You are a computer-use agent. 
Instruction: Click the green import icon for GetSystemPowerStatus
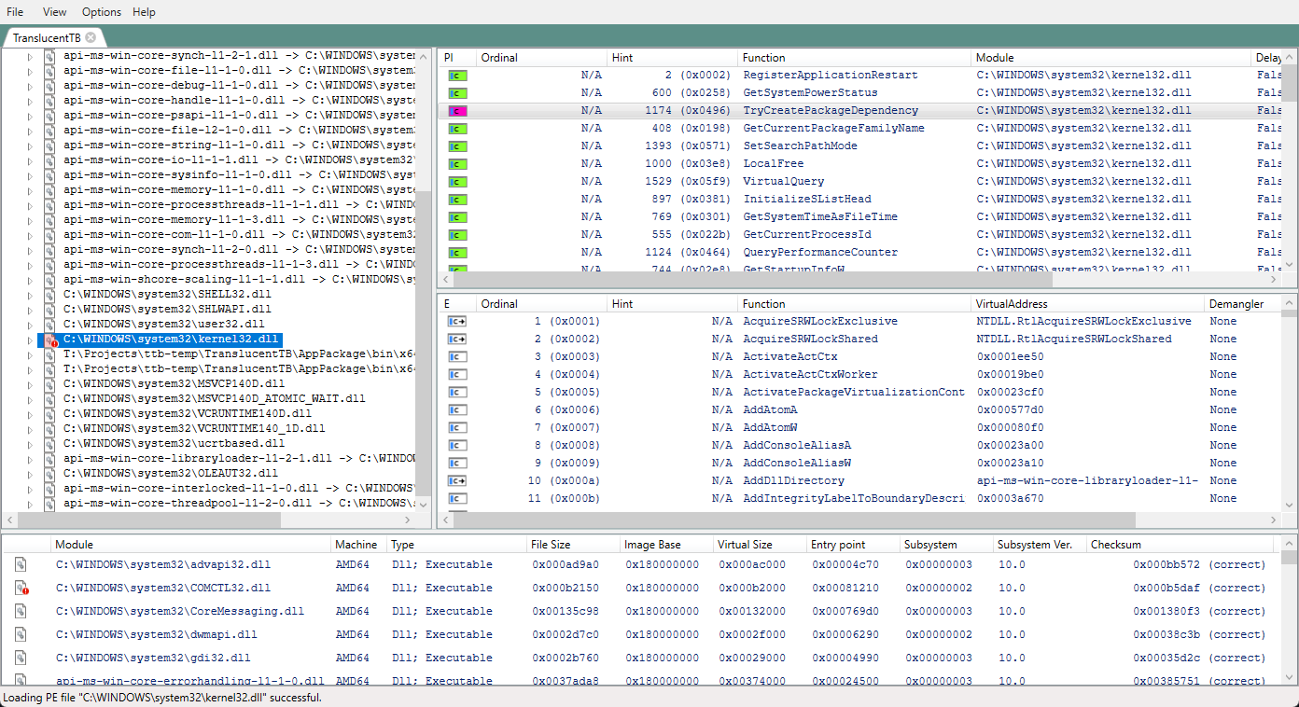click(456, 92)
